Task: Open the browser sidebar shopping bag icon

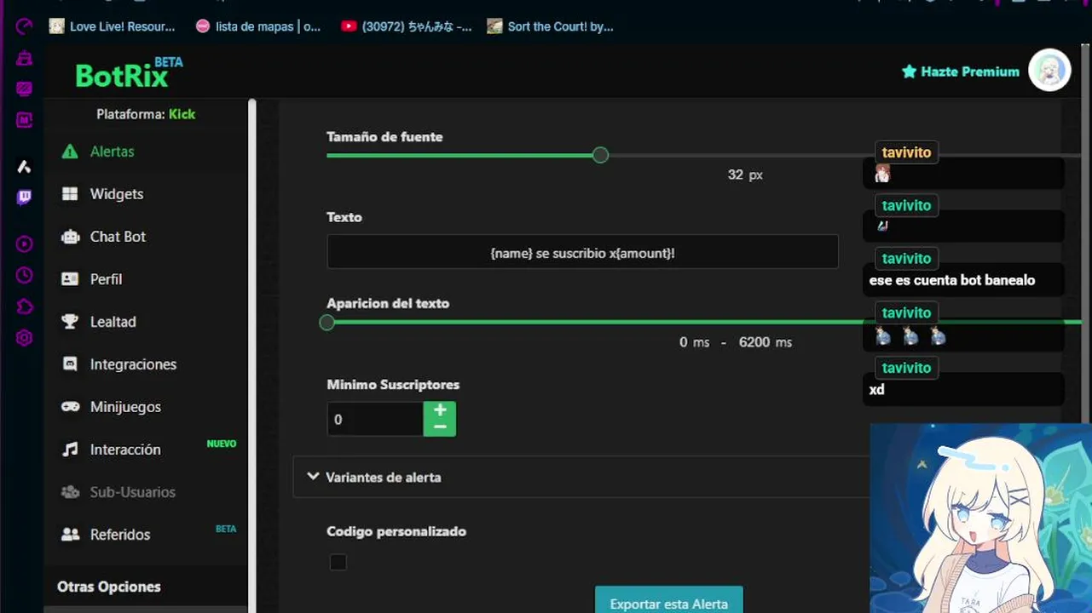Action: point(24,58)
